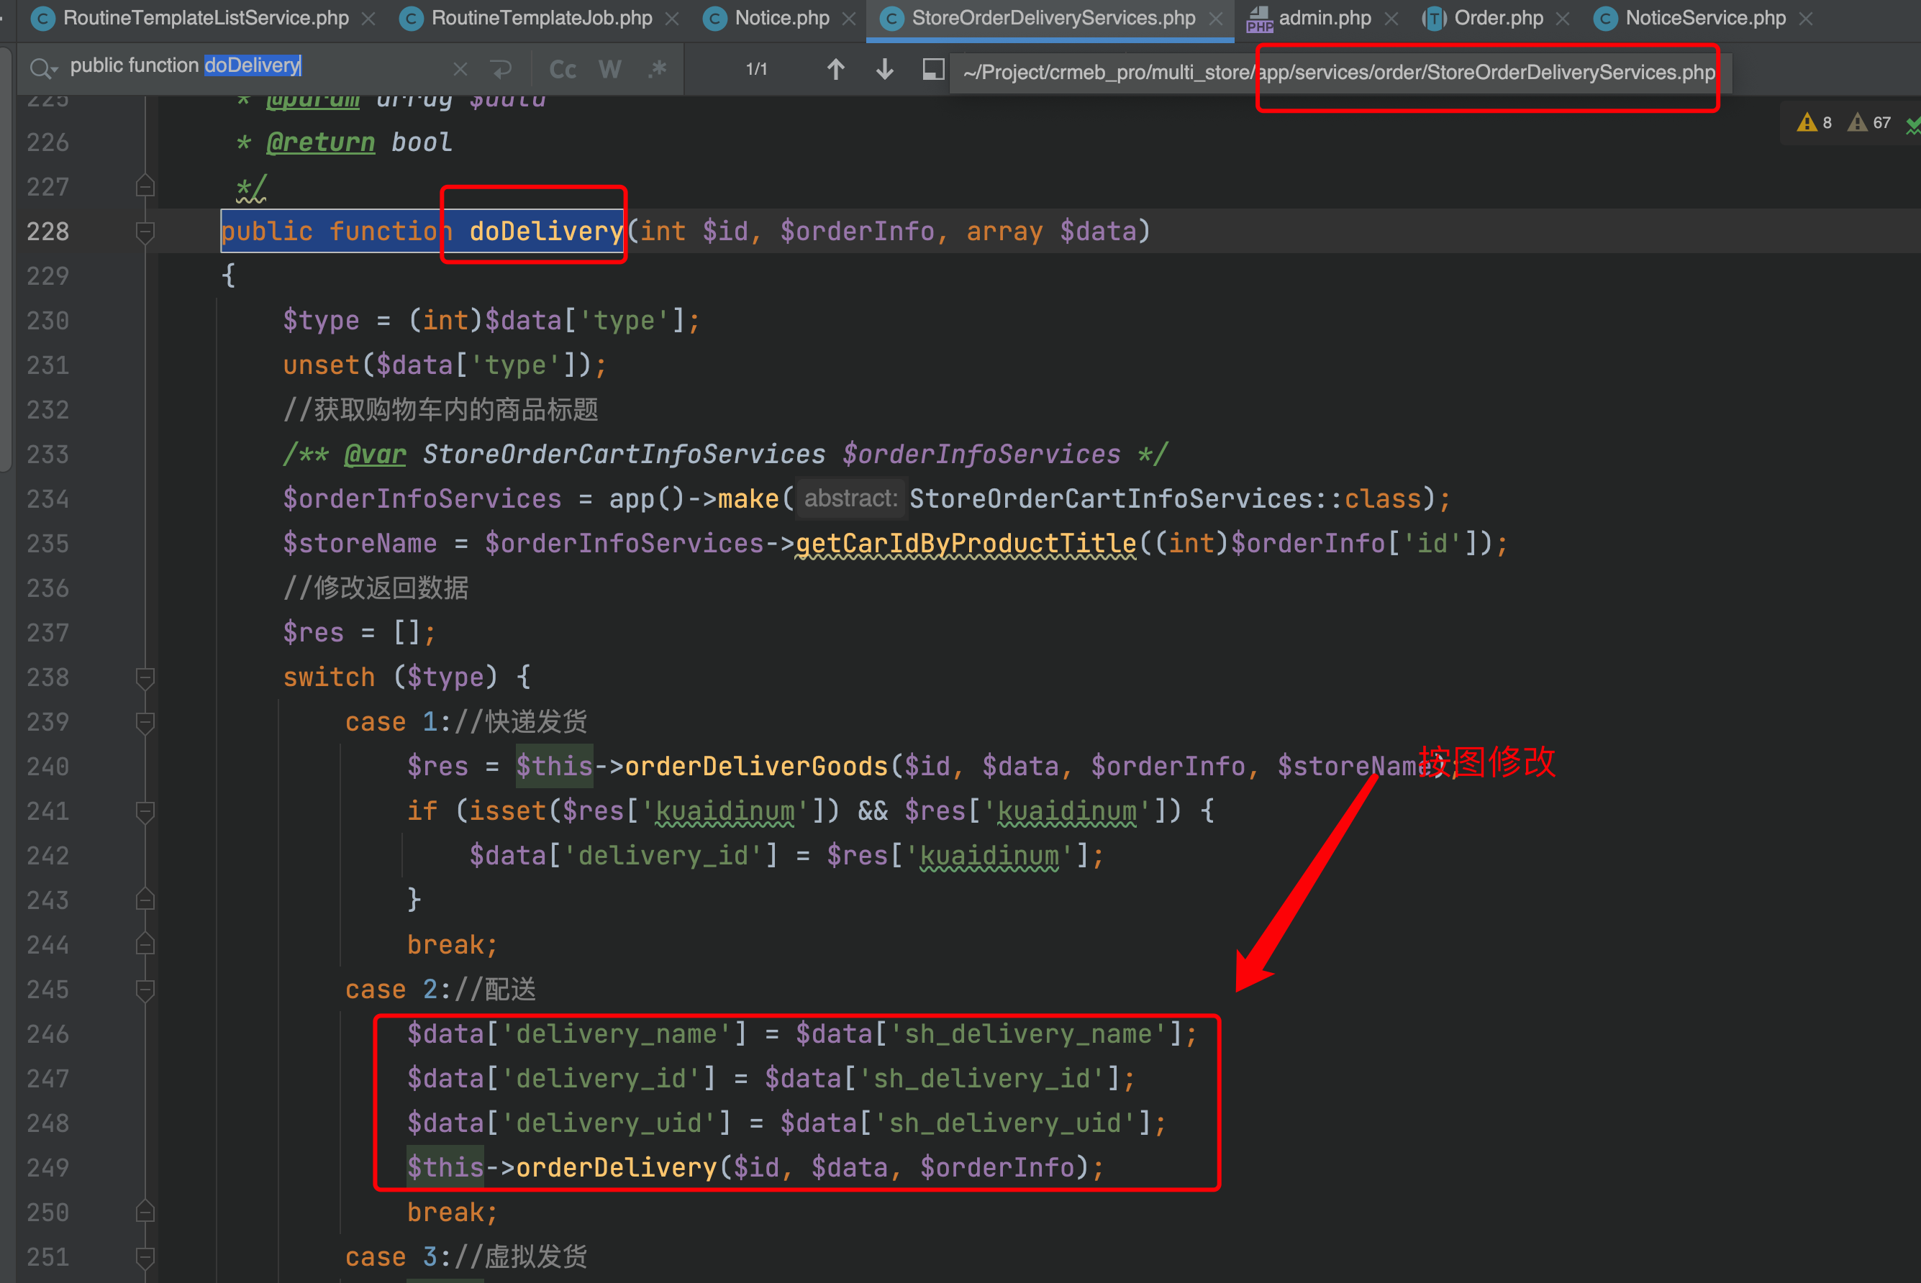Collapse doDelivery function at line 228
The image size is (1921, 1283).
point(145,232)
